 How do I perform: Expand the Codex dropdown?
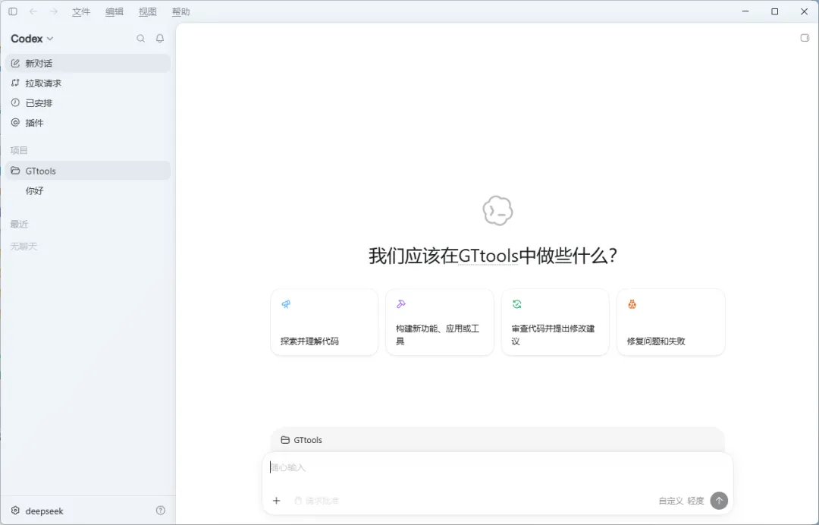[32, 39]
